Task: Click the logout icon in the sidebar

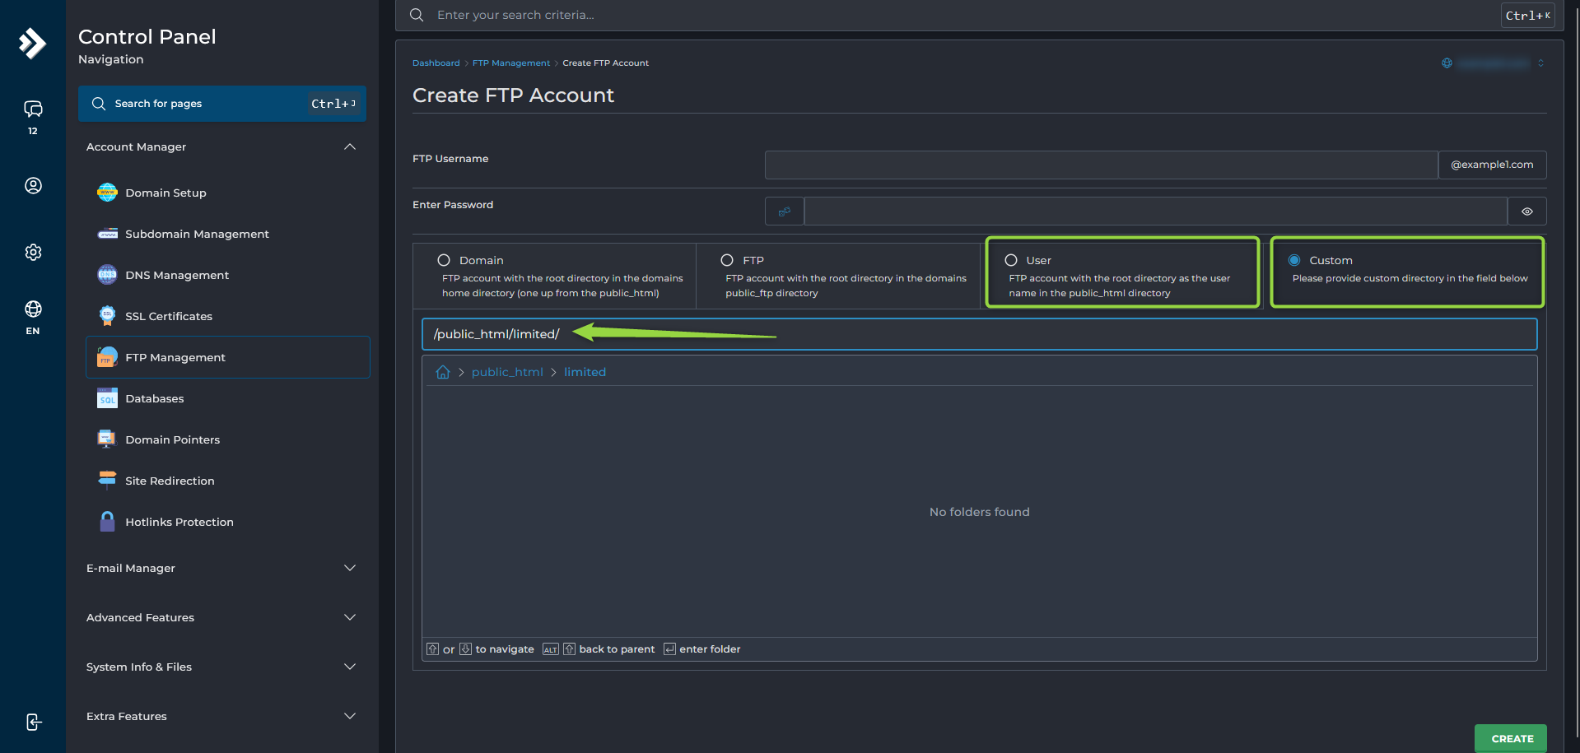Action: point(33,722)
